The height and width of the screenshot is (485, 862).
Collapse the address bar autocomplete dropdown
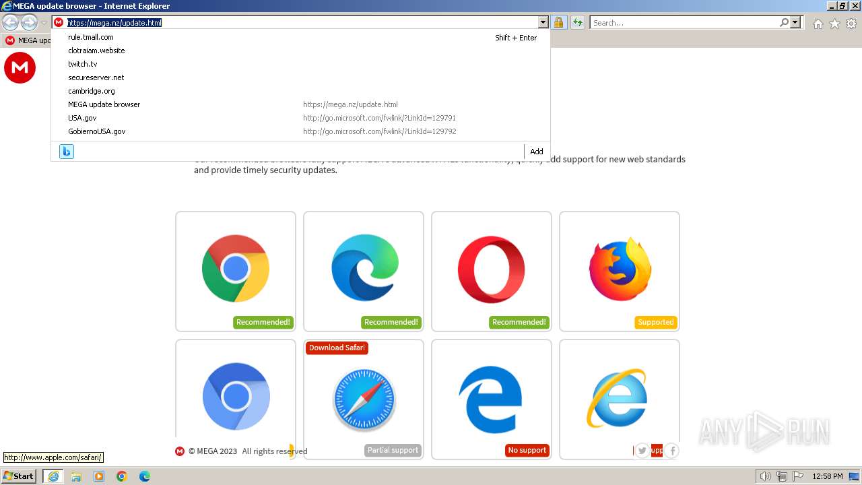(x=543, y=23)
